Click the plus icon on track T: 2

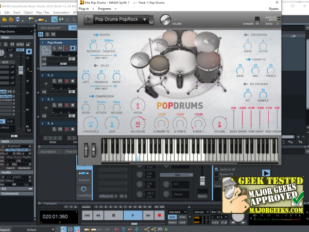coord(46,84)
